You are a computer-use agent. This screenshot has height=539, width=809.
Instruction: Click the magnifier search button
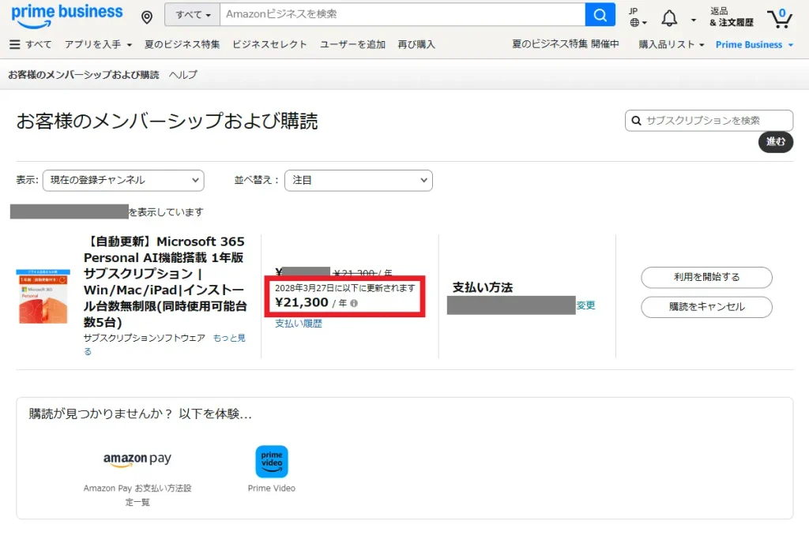(x=600, y=14)
